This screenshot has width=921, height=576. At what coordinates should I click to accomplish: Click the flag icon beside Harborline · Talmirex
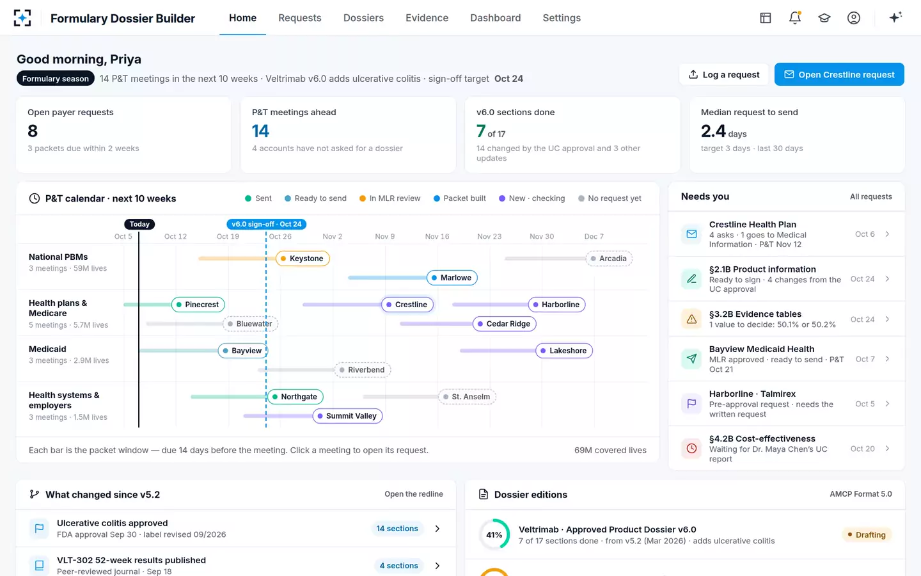(691, 404)
